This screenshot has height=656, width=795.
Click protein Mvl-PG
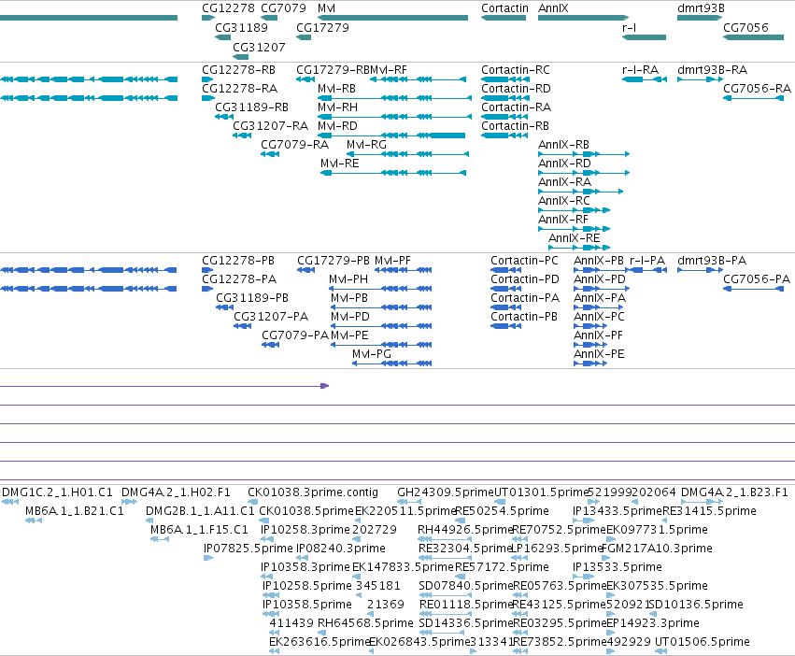[x=392, y=364]
